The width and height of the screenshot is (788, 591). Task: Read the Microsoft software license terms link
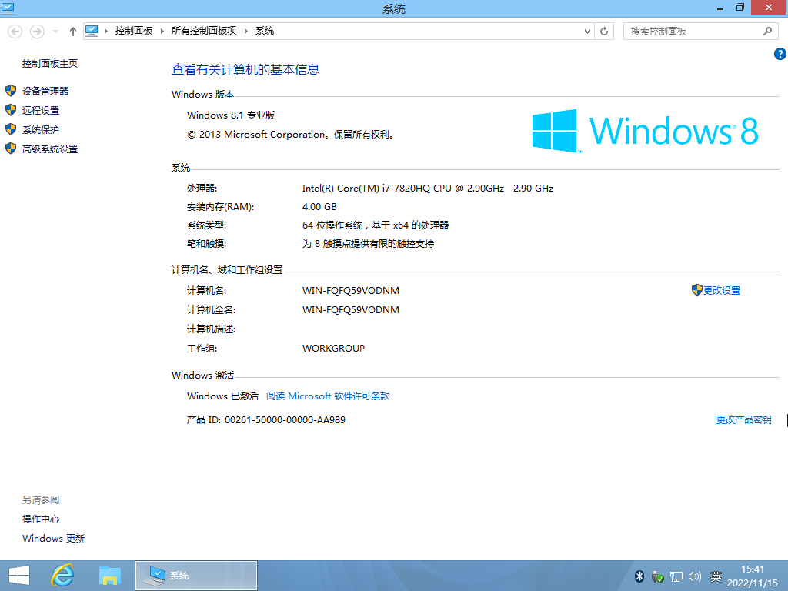[328, 396]
